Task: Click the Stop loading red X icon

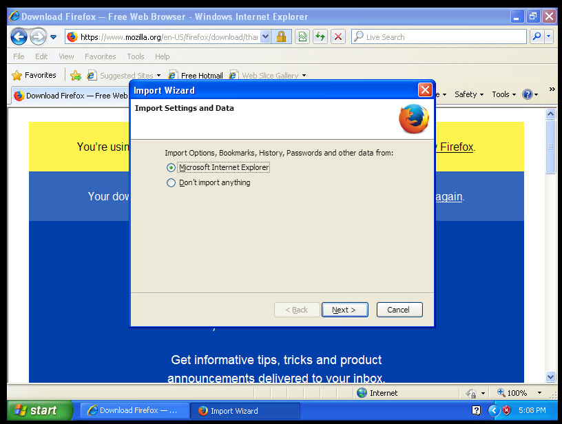Action: pos(337,36)
